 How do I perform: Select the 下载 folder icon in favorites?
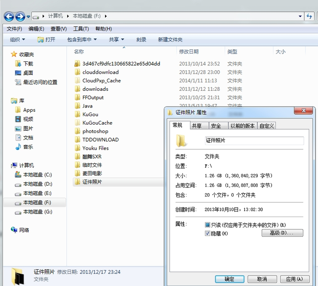(x=18, y=64)
